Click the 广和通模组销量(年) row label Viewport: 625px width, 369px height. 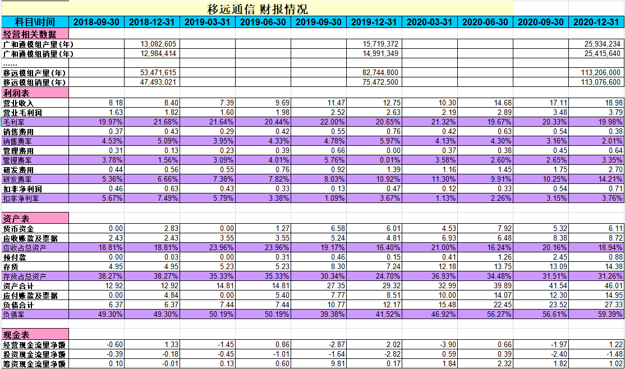38,54
